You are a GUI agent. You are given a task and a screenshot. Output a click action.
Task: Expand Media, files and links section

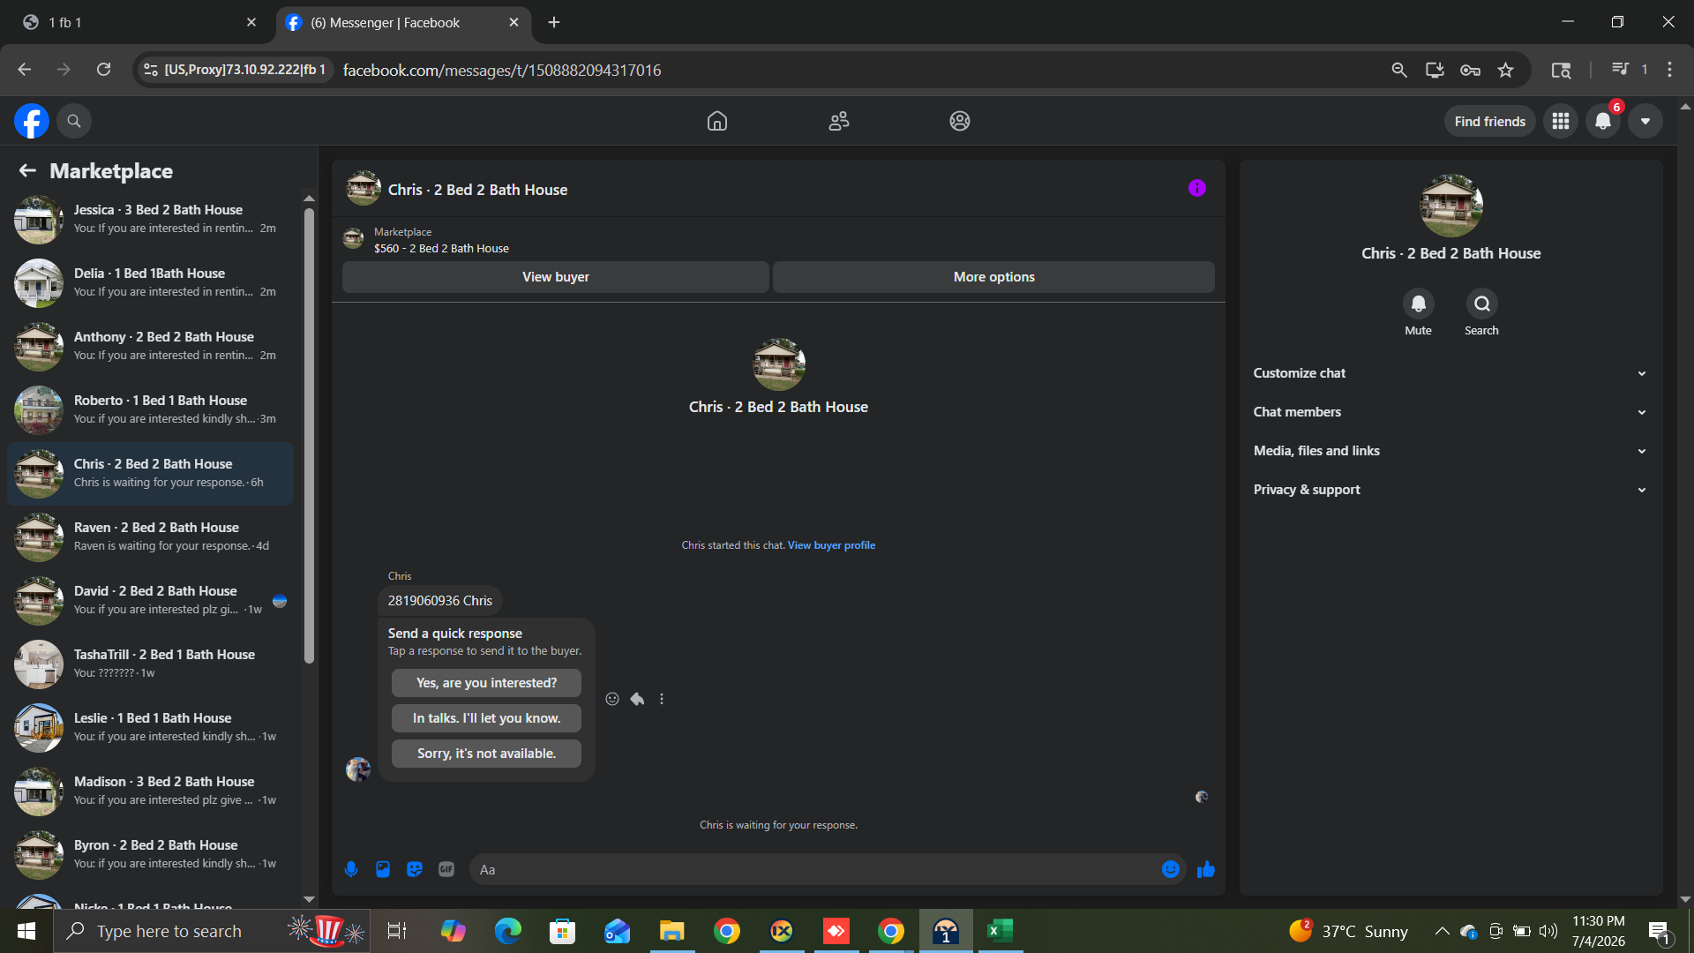(1451, 451)
